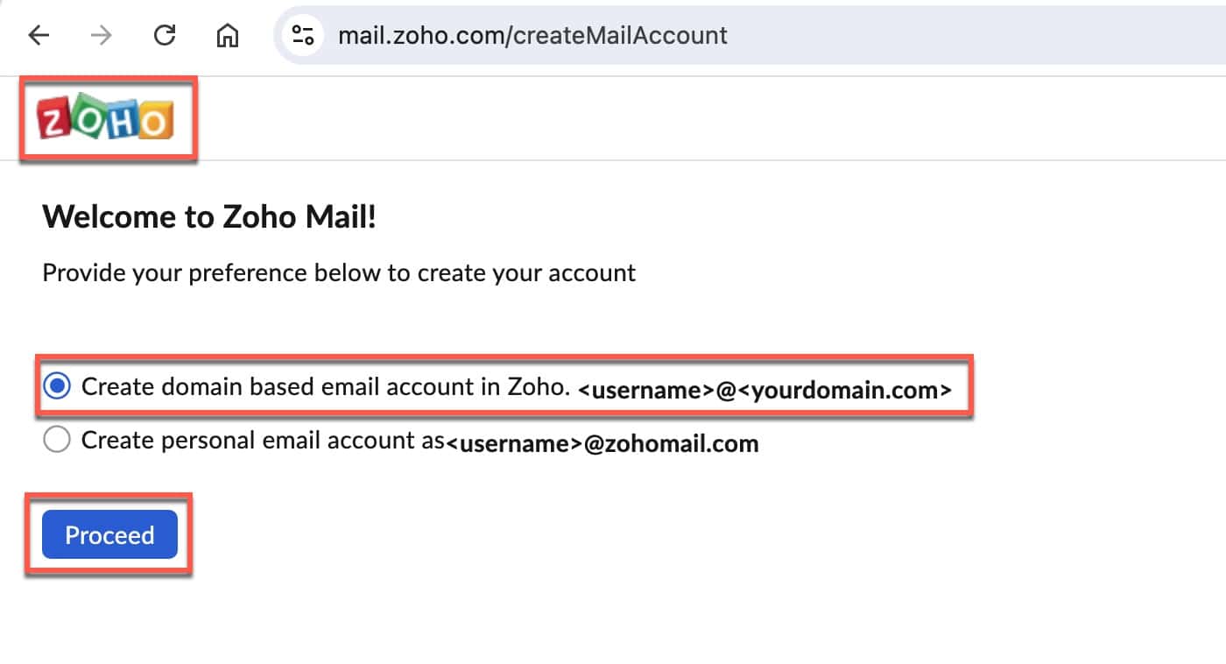Click the browser forward arrow
The width and height of the screenshot is (1226, 664).
pyautogui.click(x=102, y=35)
